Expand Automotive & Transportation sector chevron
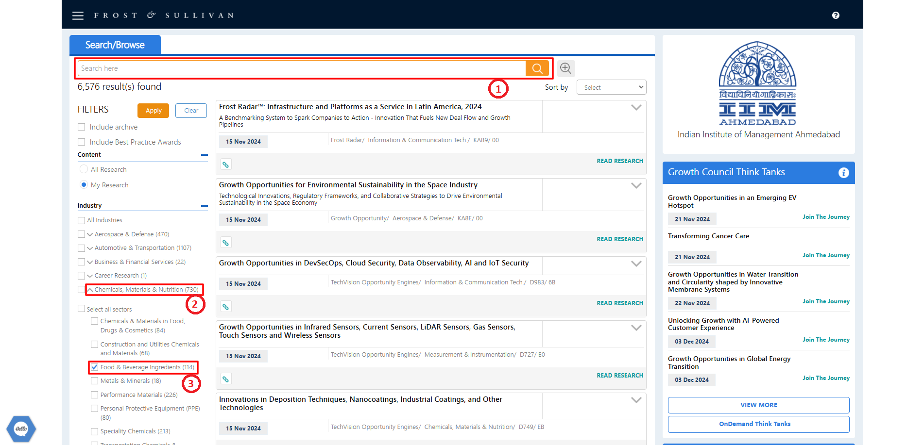The width and height of the screenshot is (924, 445). tap(90, 248)
